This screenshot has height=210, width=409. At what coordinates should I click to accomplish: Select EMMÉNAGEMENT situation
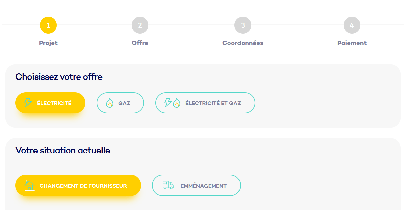pos(196,185)
